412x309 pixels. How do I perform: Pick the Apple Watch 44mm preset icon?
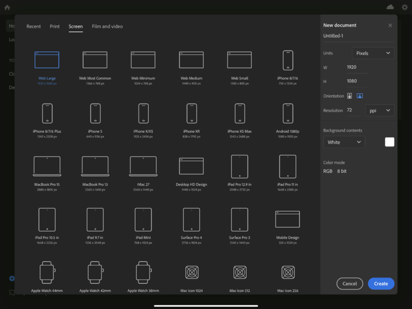[x=47, y=272]
